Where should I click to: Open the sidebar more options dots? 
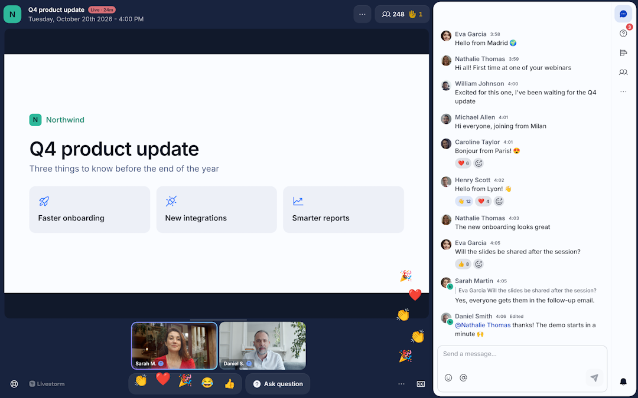[x=623, y=92]
